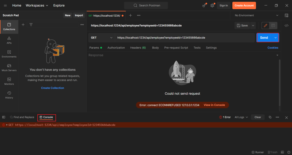
Task: Click the Search Postman field
Action: pyautogui.click(x=146, y=6)
